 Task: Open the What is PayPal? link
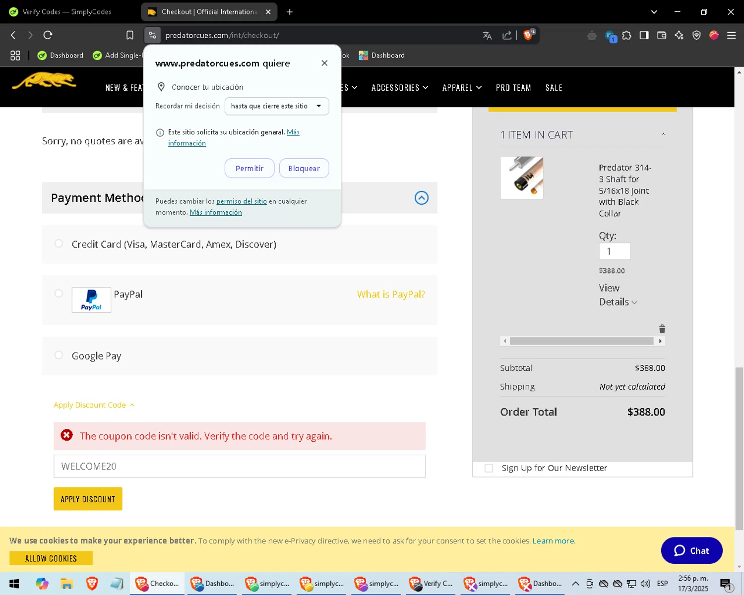click(391, 294)
